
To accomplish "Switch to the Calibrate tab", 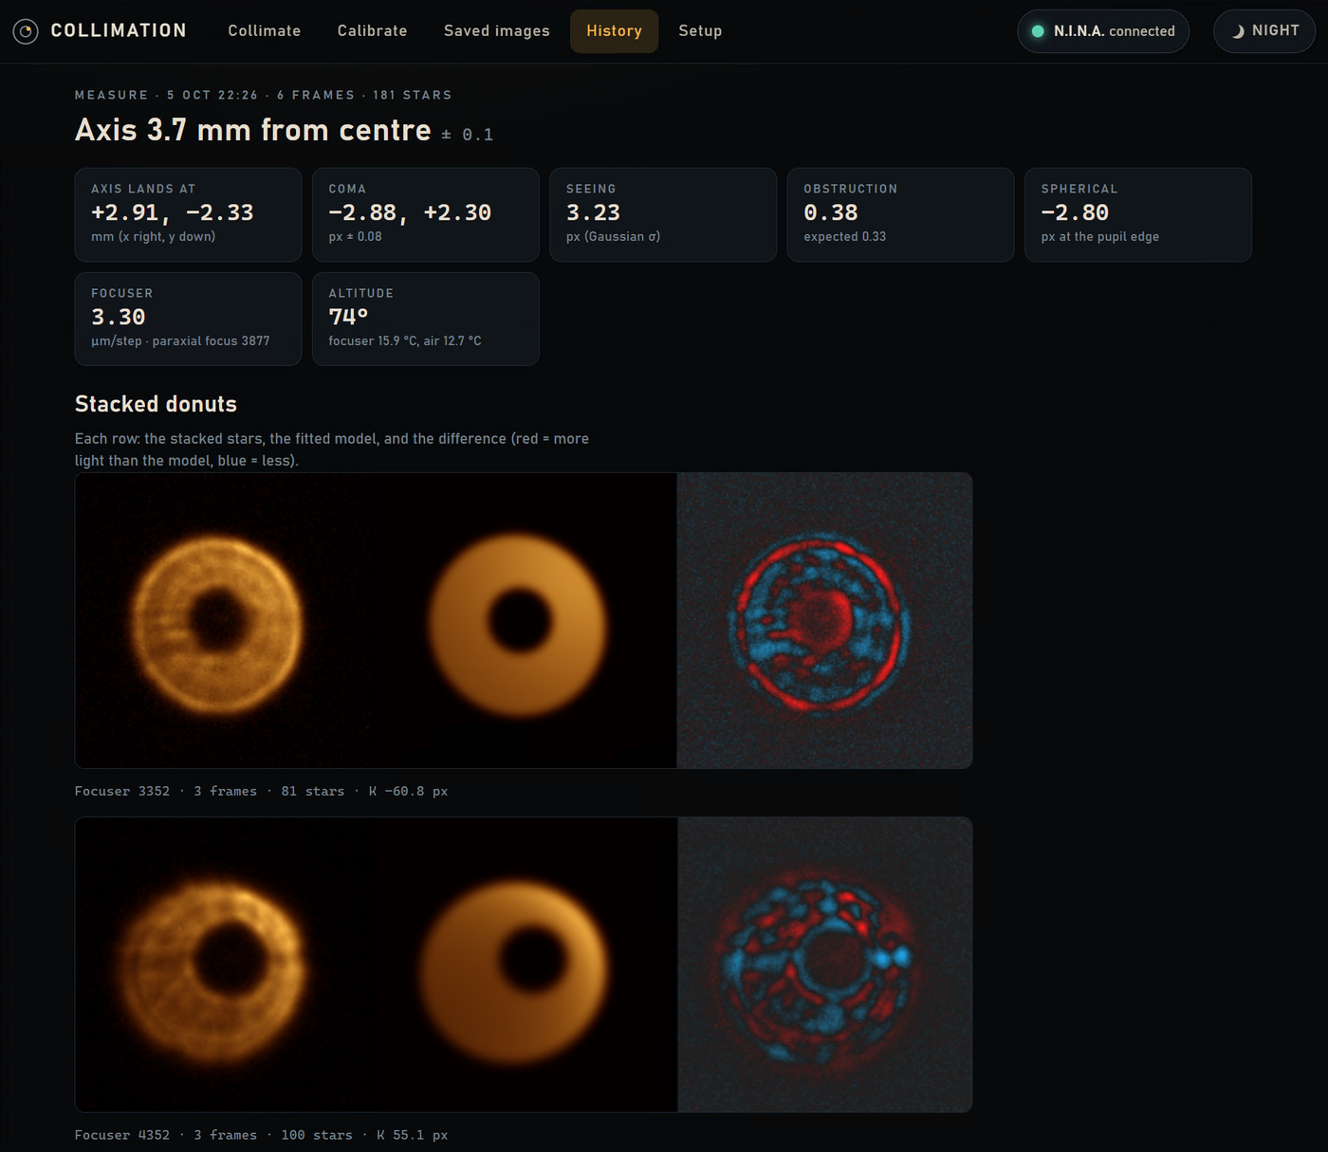I will 373,31.
